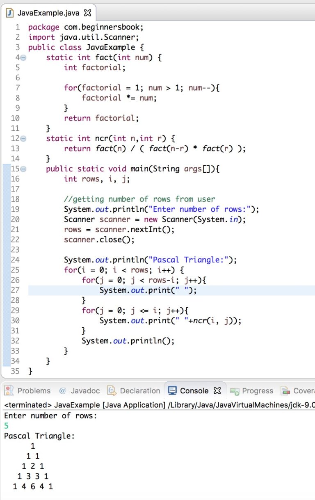The width and height of the screenshot is (315, 500).
Task: Click the green input value 5 in console
Action: click(6, 426)
